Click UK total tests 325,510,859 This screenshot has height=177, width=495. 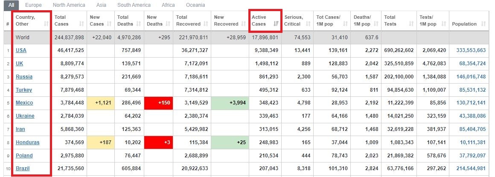pyautogui.click(x=399, y=64)
